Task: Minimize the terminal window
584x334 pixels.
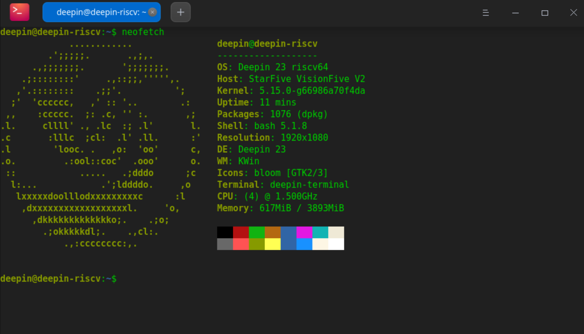Action: click(x=515, y=13)
